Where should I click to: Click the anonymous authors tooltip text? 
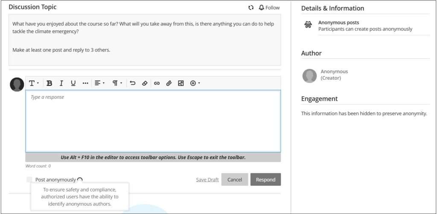(x=80, y=197)
